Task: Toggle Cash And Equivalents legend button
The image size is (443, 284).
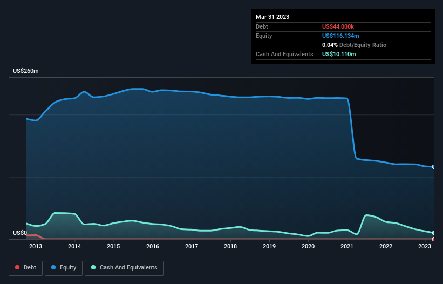Action: pos(124,268)
